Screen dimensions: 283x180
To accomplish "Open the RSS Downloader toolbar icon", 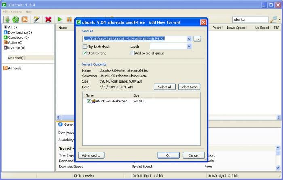I will (x=25, y=19).
